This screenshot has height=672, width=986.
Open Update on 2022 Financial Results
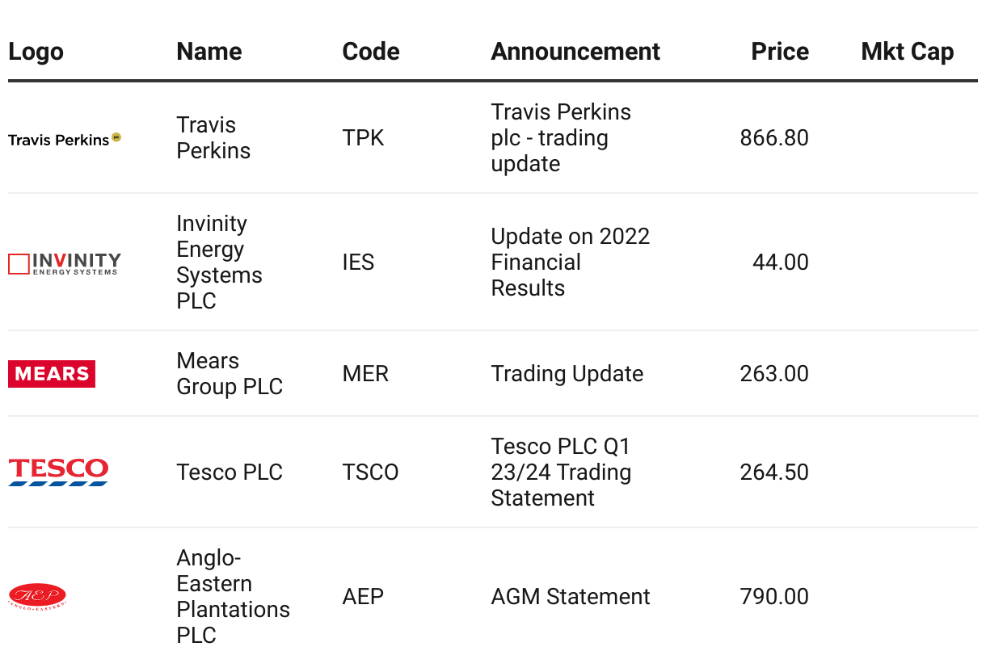[570, 262]
